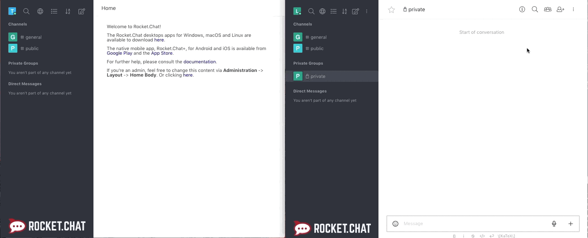Image resolution: width=588 pixels, height=238 pixels.
Task: Click Private Groups heading in right window
Action: coord(308,63)
